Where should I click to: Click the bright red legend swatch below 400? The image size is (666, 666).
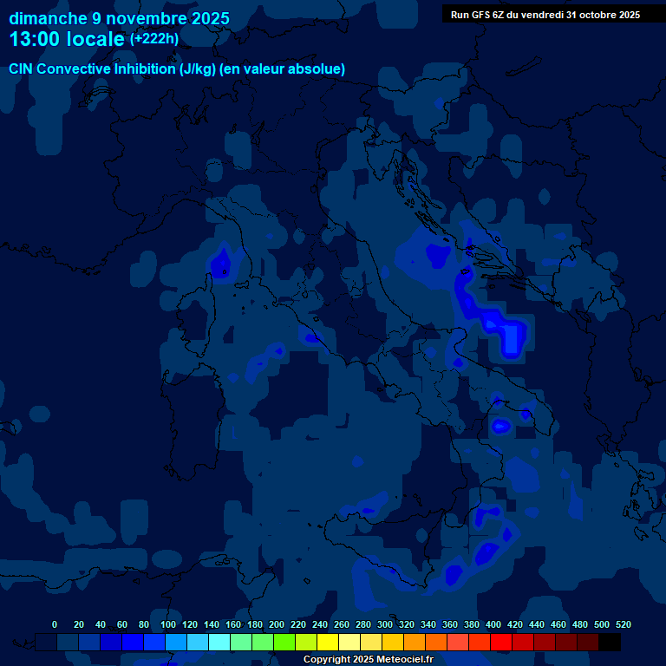[501, 643]
